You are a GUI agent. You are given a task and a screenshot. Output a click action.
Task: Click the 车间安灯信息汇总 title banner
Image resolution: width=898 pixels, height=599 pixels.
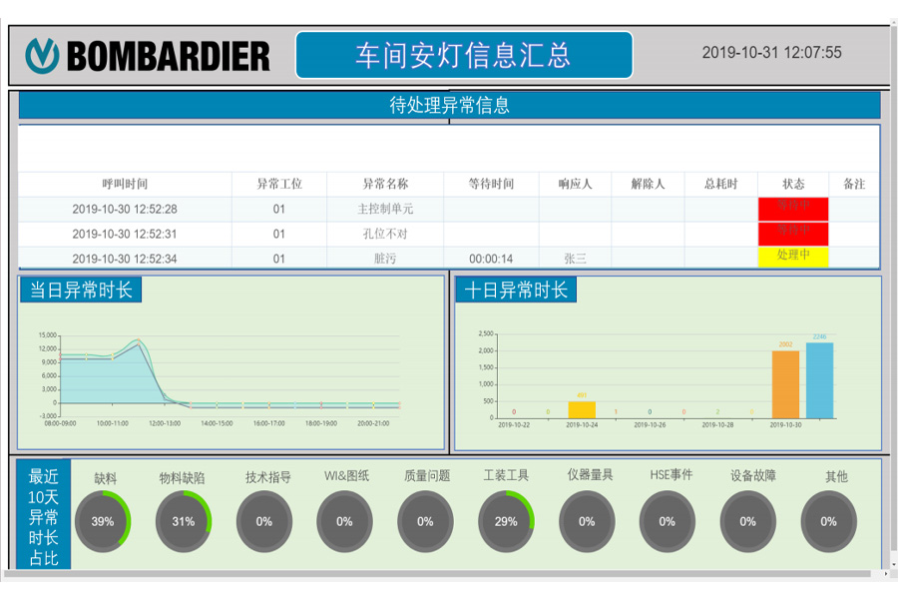(x=464, y=55)
